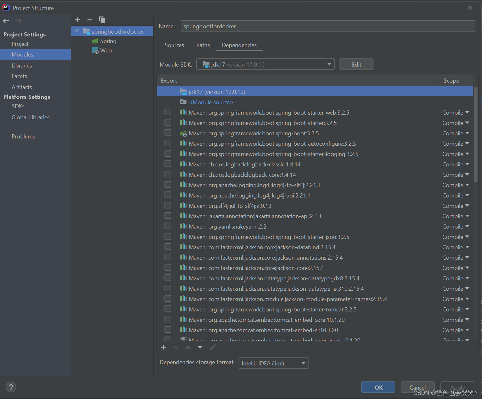482x399 pixels.
Task: Click spring-boot:3.2.5 library icon with gear
Action: pos(183,133)
